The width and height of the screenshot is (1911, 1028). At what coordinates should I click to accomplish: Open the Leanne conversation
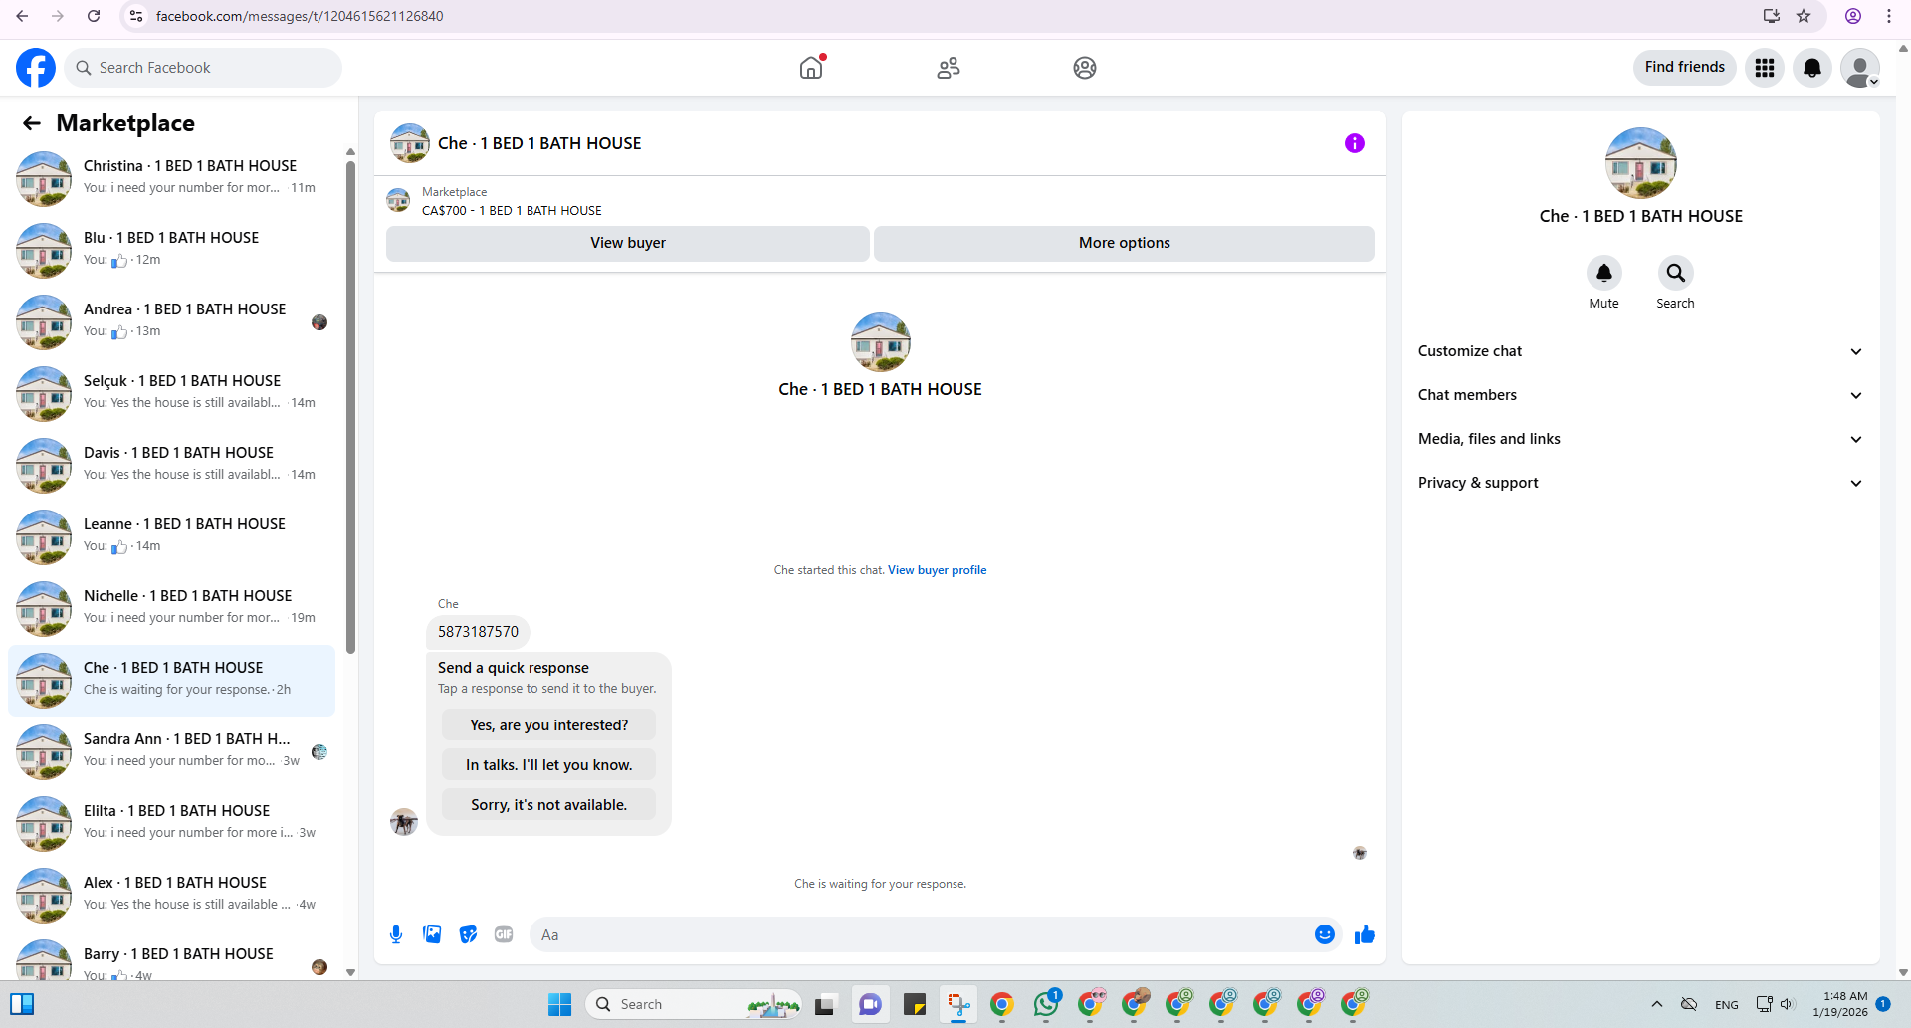pyautogui.click(x=171, y=537)
